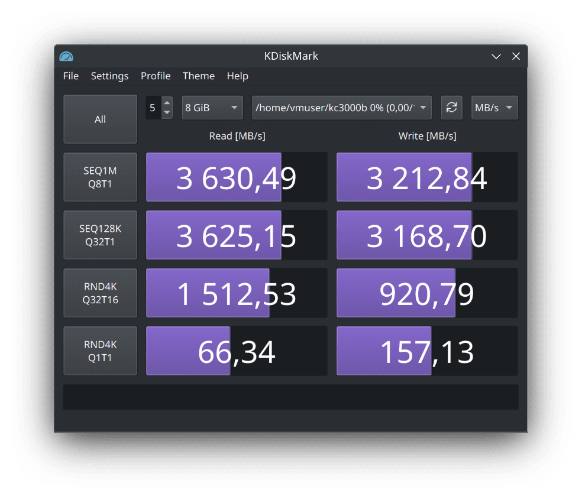Screen dimensions: 582x496
Task: Click the SEQ1M write result 3 212,84
Action: (427, 177)
